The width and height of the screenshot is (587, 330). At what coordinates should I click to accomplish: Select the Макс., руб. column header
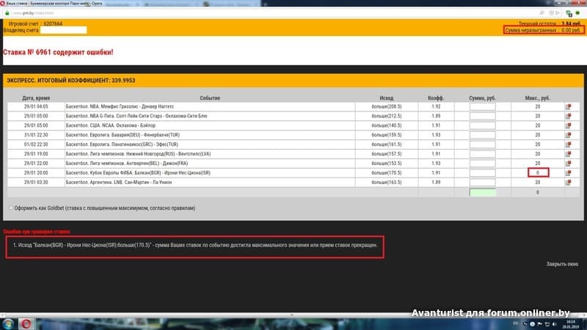537,98
